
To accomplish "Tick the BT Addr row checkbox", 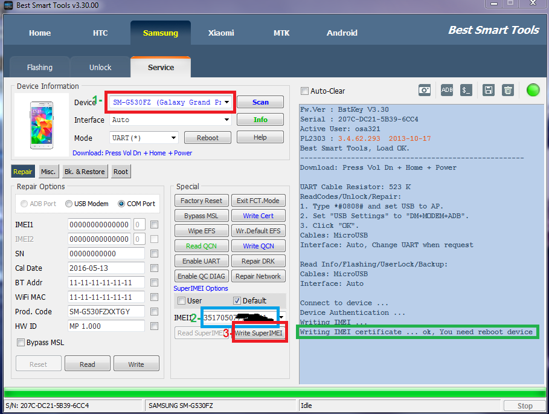I will (154, 283).
